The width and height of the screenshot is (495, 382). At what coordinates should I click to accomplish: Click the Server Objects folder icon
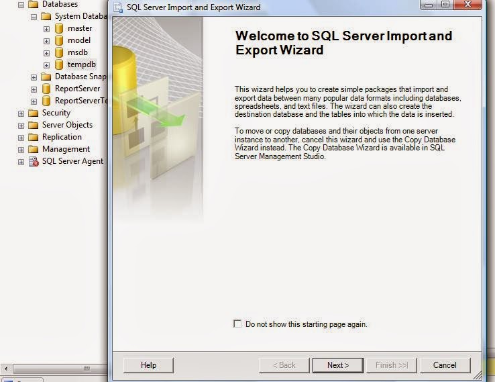click(33, 125)
